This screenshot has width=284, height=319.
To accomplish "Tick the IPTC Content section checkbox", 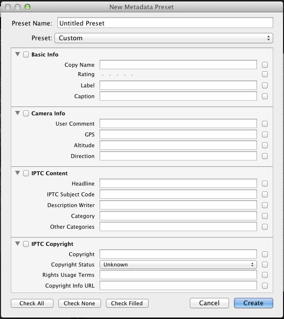I will (26, 173).
